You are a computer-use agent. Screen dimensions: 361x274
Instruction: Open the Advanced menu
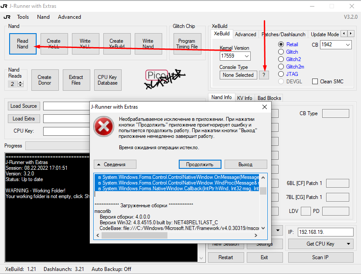click(69, 17)
